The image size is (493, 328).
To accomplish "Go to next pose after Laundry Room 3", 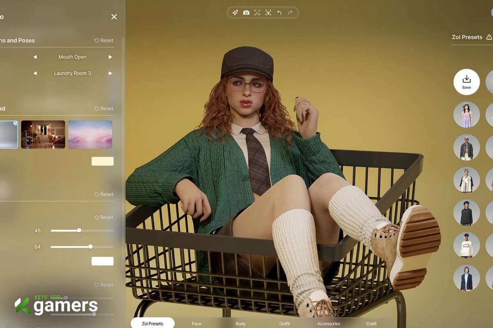I will coord(110,73).
